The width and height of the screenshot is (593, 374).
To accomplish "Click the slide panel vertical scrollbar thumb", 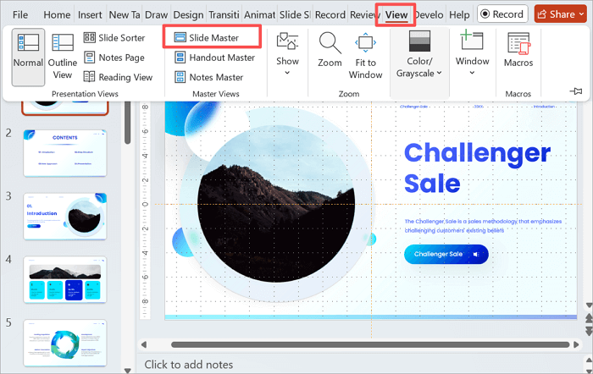I will click(x=127, y=123).
